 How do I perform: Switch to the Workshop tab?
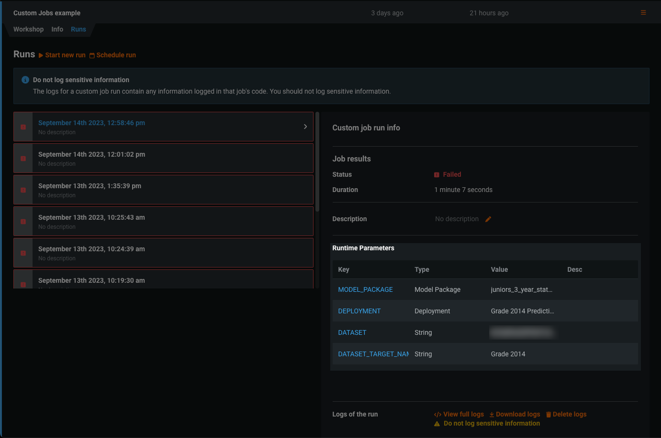(x=28, y=29)
